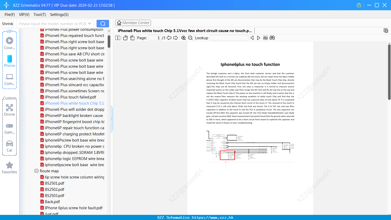The height and width of the screenshot is (220, 391).
Task: Open the Car category
Action: (9, 146)
